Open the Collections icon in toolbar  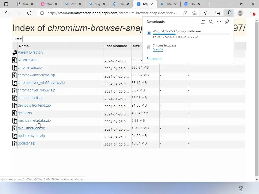click(218, 13)
